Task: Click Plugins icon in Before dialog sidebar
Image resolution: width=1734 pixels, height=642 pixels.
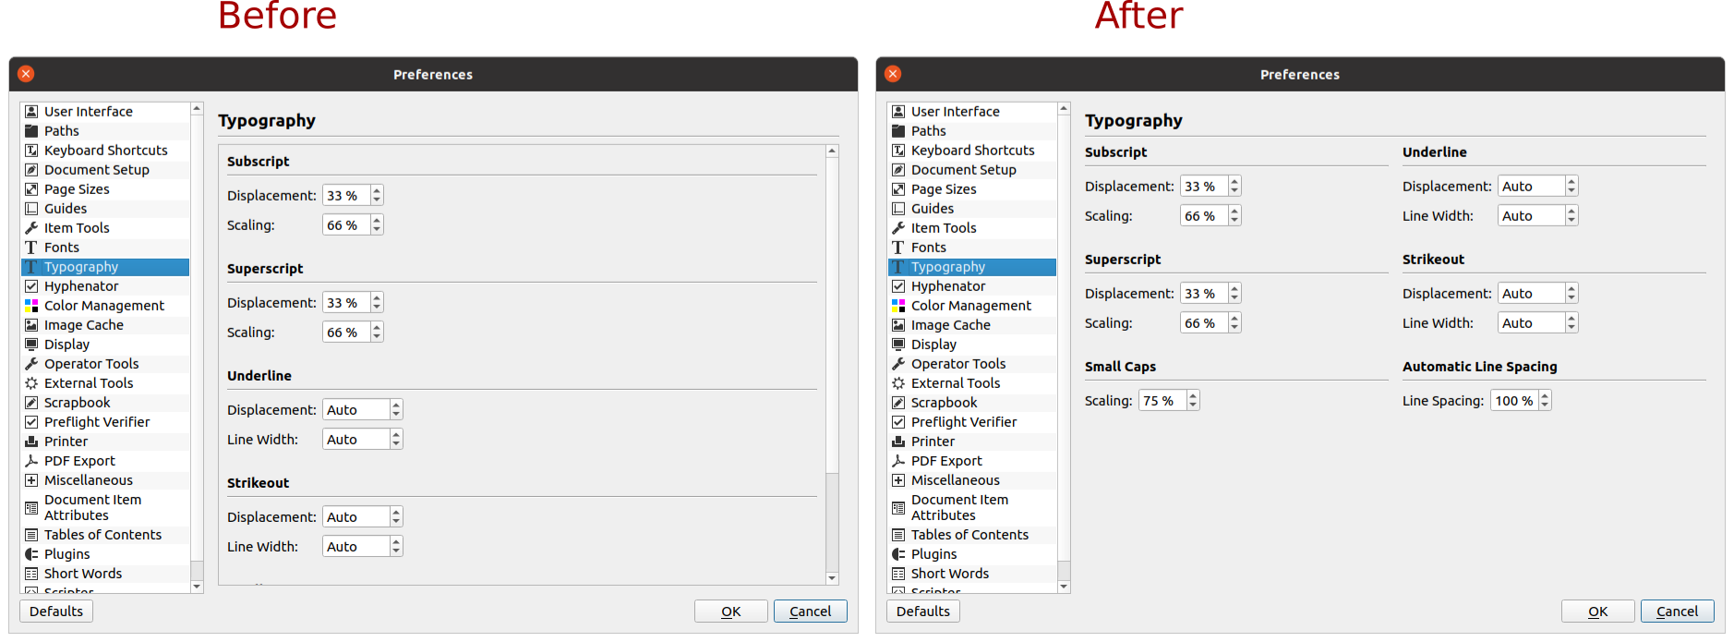Action: pyautogui.click(x=31, y=554)
